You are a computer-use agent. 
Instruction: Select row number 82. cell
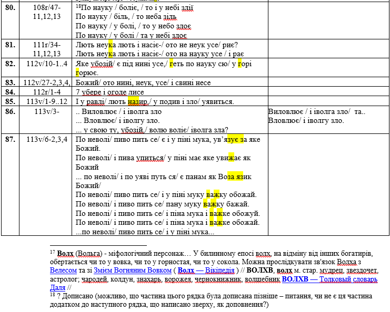pyautogui.click(x=10, y=64)
